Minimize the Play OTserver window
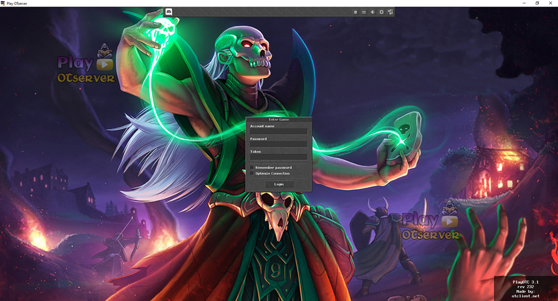558x301 pixels. (524, 3)
